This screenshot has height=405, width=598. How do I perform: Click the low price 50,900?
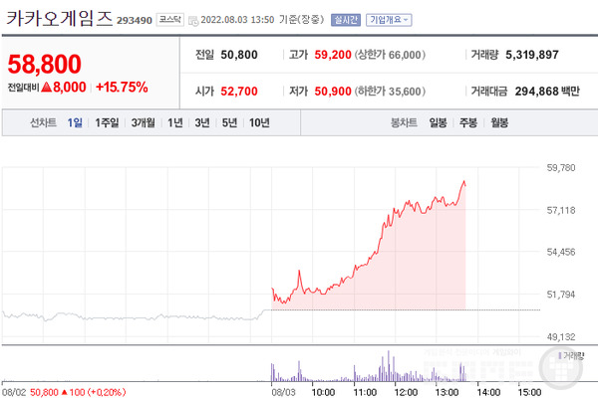click(x=333, y=92)
